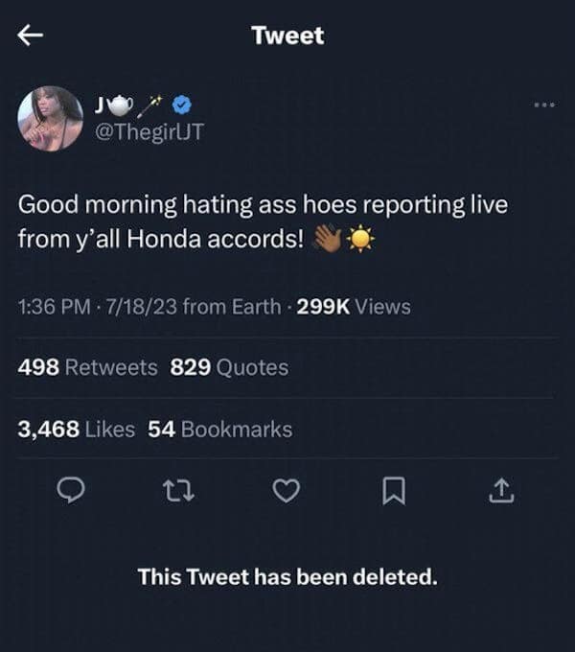Image resolution: width=575 pixels, height=652 pixels.
Task: Go back using the left arrow
Action: tap(31, 35)
